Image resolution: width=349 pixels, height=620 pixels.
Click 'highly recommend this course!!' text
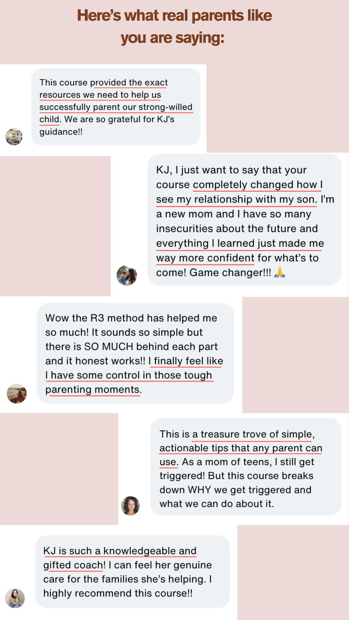[118, 593]
